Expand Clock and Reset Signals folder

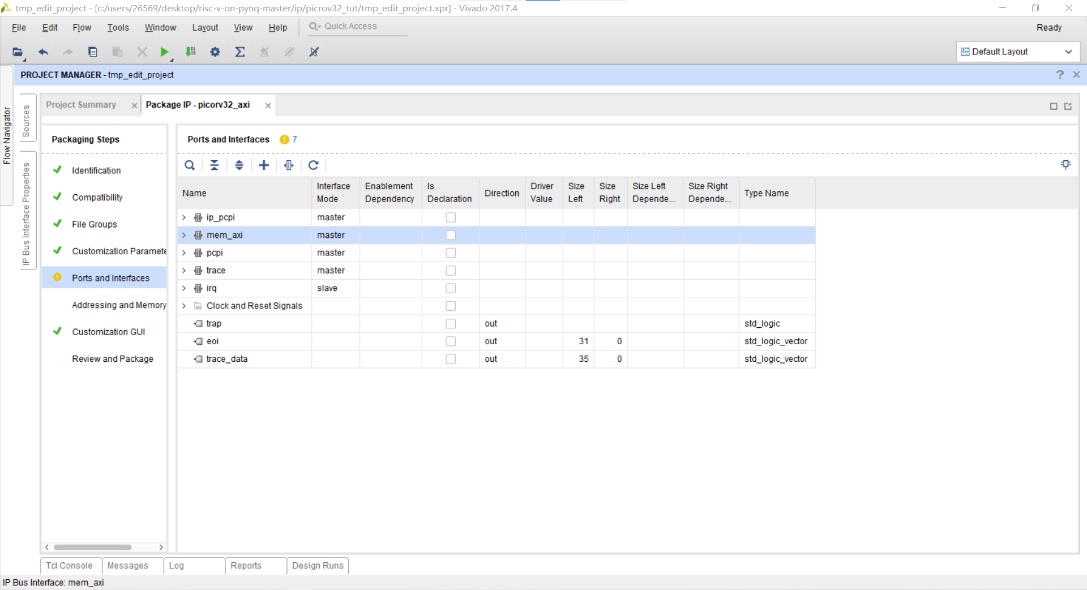point(184,306)
